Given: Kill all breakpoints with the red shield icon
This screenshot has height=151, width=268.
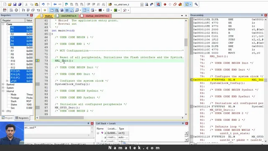Looking at the screenshot, I should (x=180, y=5).
